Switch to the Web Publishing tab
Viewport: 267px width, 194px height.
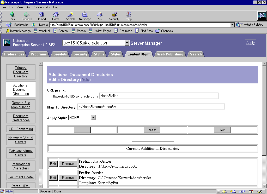170,54
